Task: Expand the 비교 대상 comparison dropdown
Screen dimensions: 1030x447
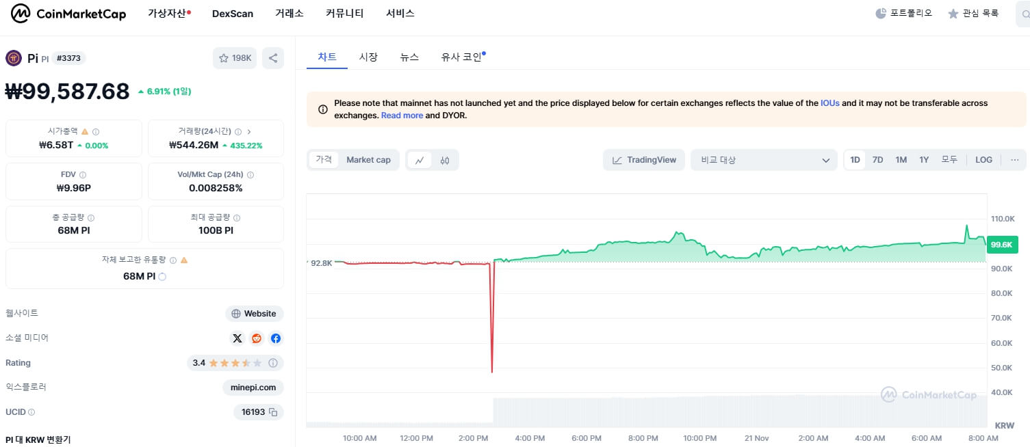Action: (764, 159)
